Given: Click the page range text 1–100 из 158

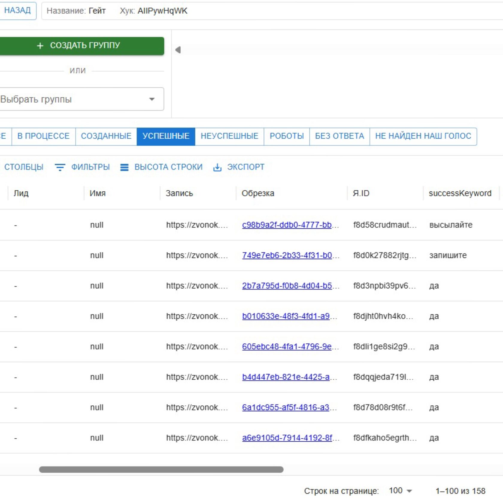Looking at the screenshot, I should coord(460,491).
